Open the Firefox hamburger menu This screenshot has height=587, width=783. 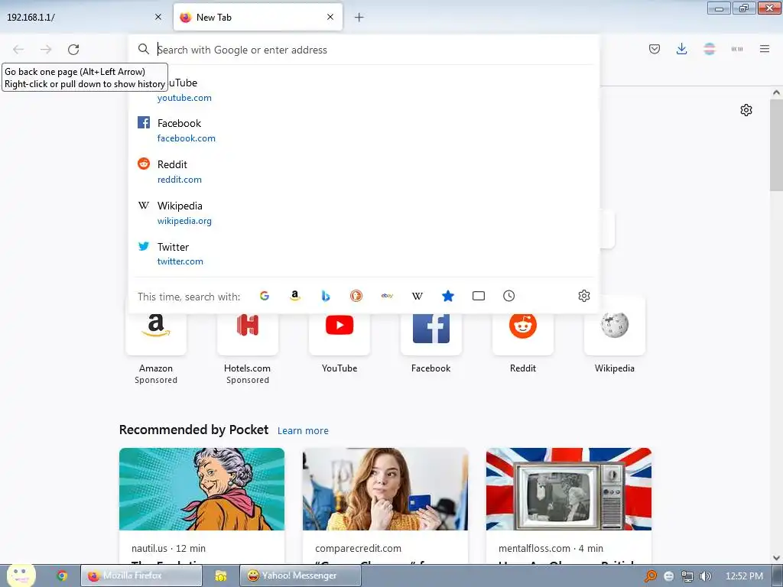point(765,49)
